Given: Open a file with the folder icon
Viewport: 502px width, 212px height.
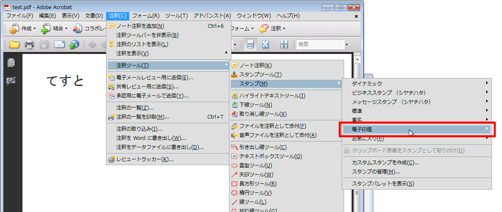Looking at the screenshot, I should pos(15,44).
